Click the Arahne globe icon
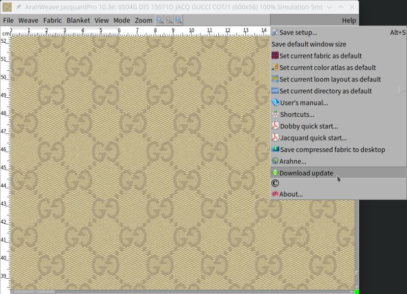The height and width of the screenshot is (294, 407). pos(275,161)
